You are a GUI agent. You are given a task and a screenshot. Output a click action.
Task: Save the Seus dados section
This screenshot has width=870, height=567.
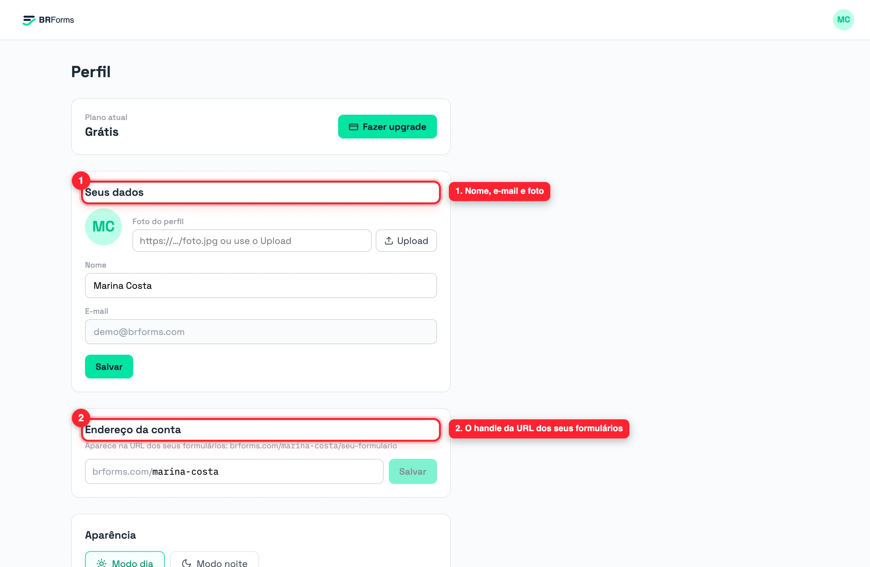coord(109,366)
